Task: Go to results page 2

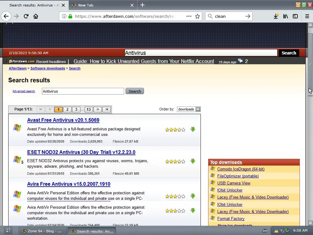Action: 67,110
